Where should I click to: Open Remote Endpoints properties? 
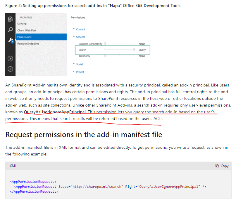pyautogui.click(x=28, y=44)
